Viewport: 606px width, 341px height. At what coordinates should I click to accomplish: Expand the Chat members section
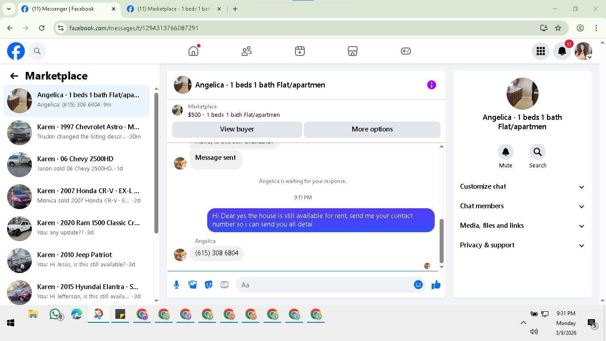(x=522, y=206)
